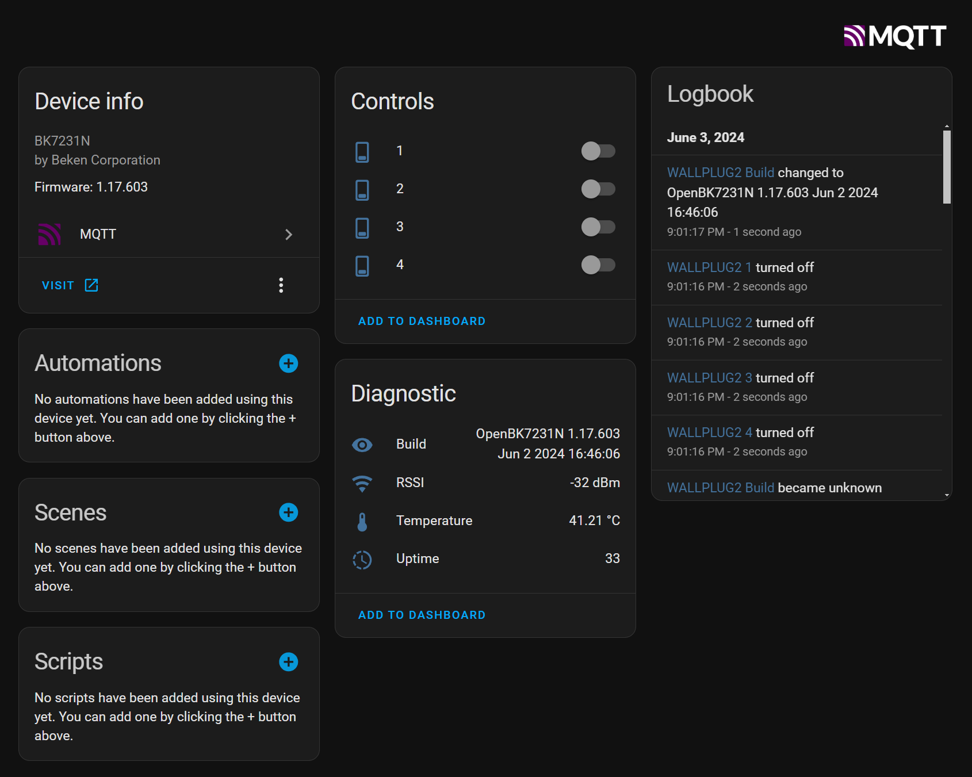Add a new automation with plus button
The width and height of the screenshot is (972, 777).
289,363
